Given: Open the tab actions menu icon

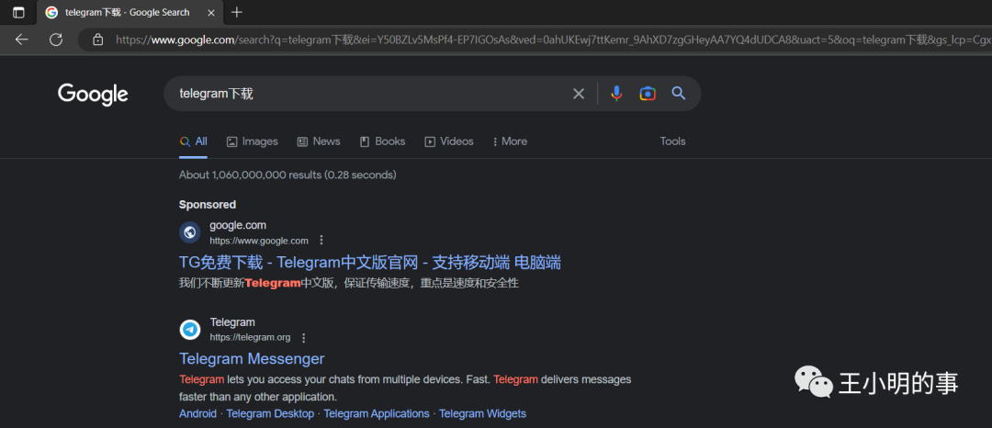Looking at the screenshot, I should coord(18,12).
